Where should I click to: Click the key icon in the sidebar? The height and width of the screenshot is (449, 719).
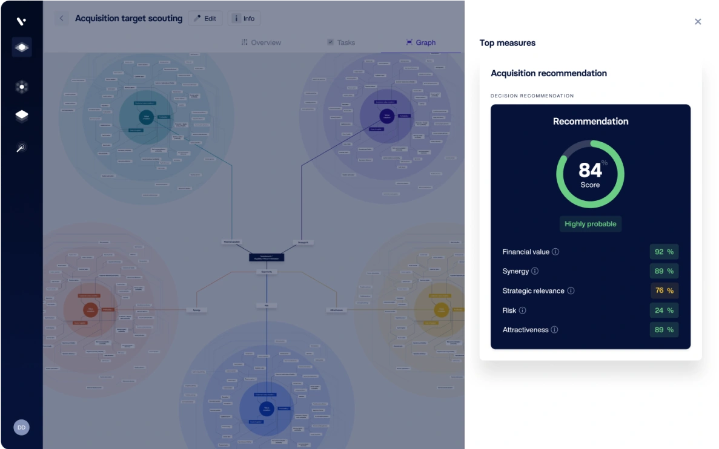[21, 148]
